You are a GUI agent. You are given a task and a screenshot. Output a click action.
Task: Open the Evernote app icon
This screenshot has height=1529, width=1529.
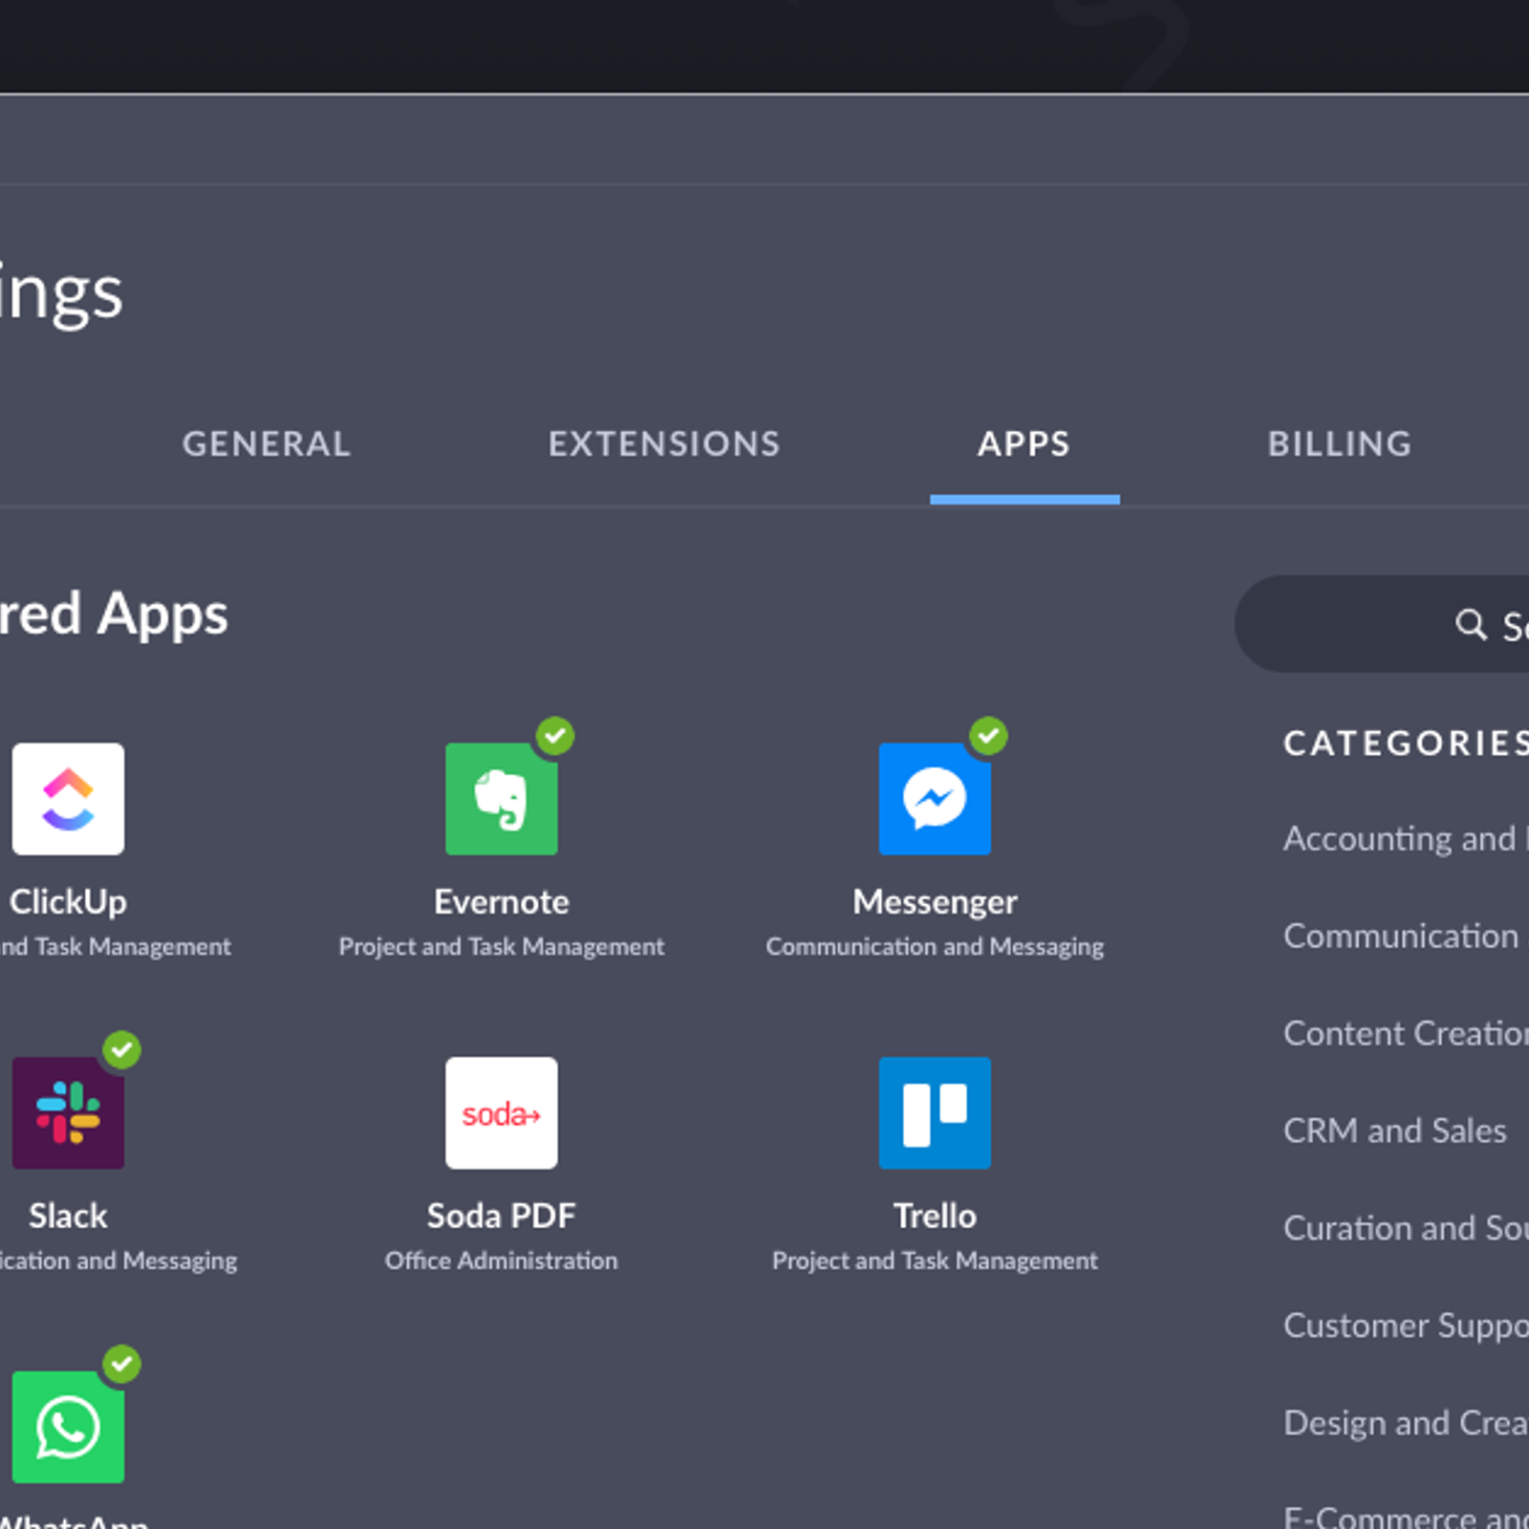[x=502, y=799]
